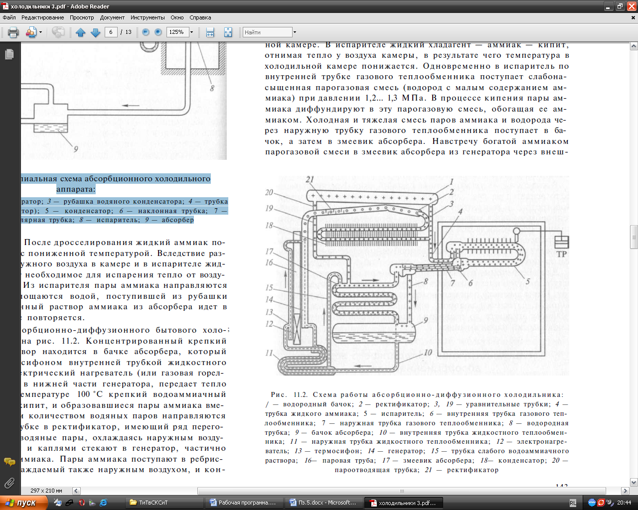Open the Найти search options dropdown

pos(295,32)
